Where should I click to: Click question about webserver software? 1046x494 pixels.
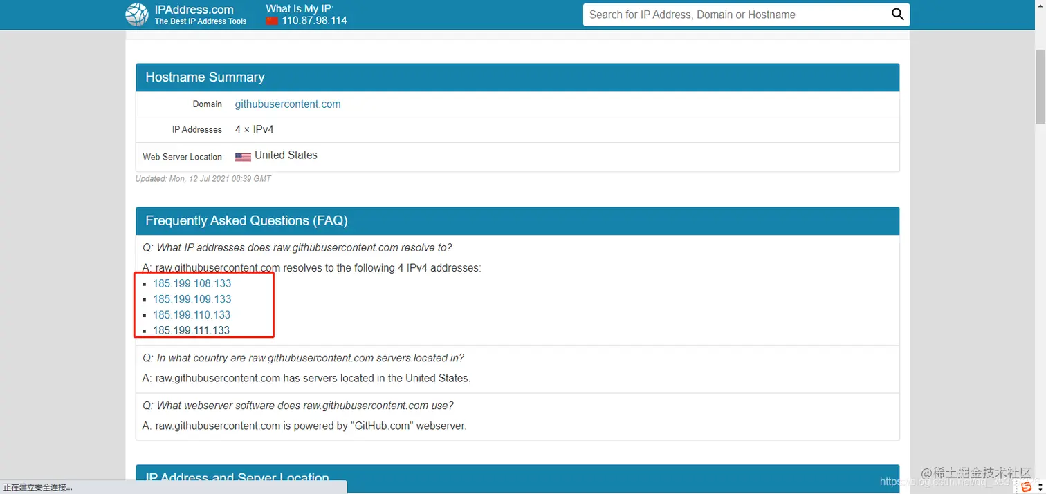(x=298, y=406)
